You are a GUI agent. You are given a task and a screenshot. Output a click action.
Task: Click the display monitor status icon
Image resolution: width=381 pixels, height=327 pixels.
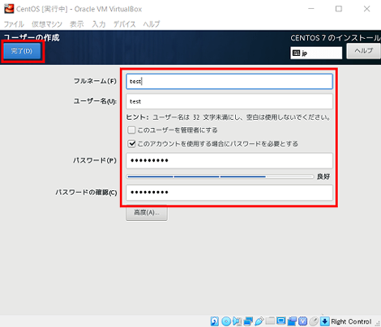[x=281, y=321]
